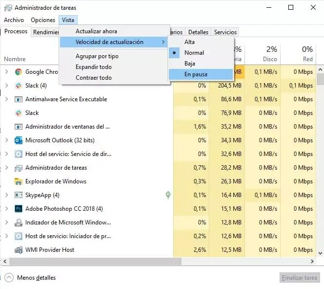Click the Microsoft Outlook process icon
Viewport: 324px width, 289px height.
19,140
